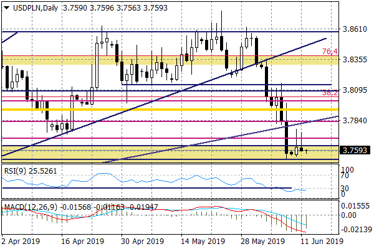Image resolution: width=374 pixels, height=249 pixels.
Task: Click the 3.8095 price axis label
Action: coord(355,90)
